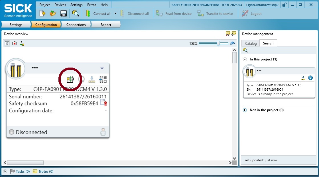Open the Project menu
The height and width of the screenshot is (177, 319).
pyautogui.click(x=44, y=5)
